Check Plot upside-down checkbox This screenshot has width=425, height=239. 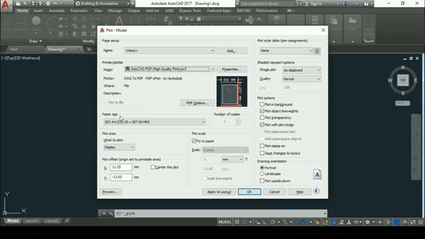pos(262,181)
